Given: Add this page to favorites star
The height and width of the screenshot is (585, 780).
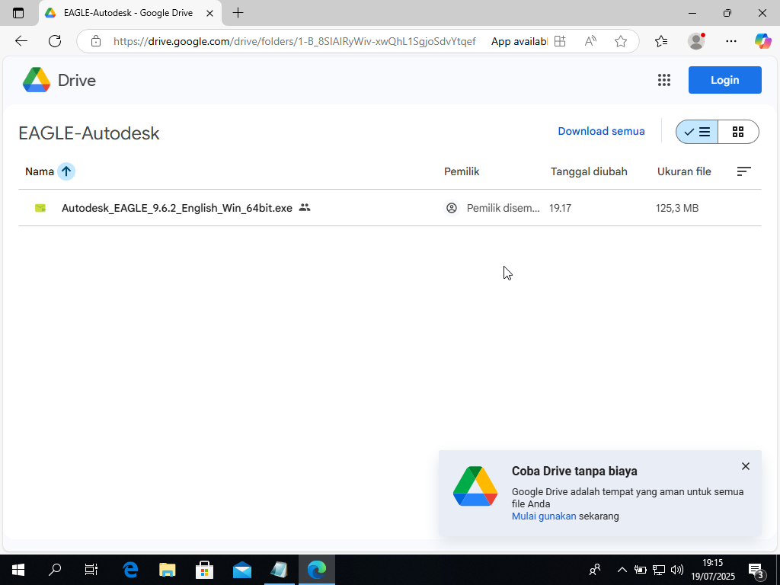Looking at the screenshot, I should coord(621,41).
